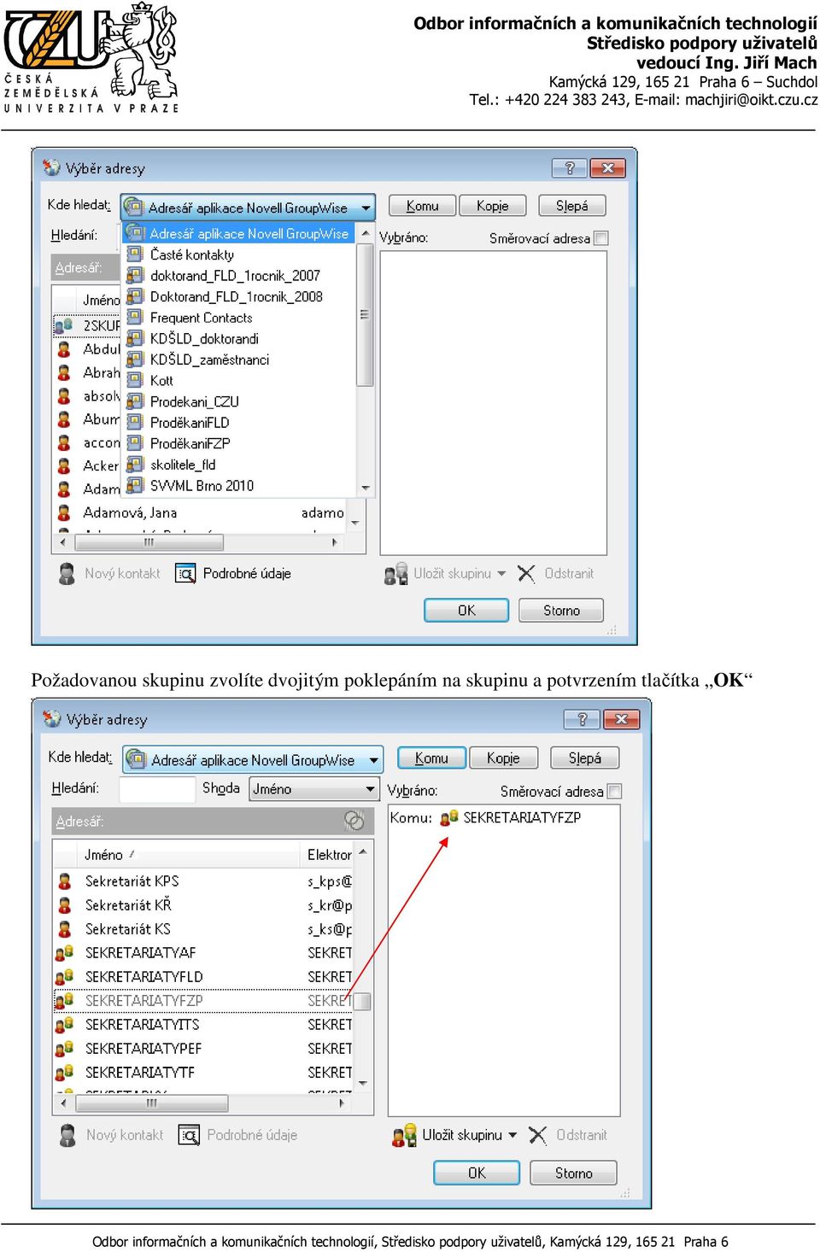This screenshot has width=820, height=1252.
Task: Choose the Časté kontakty address book icon
Action: [135, 254]
